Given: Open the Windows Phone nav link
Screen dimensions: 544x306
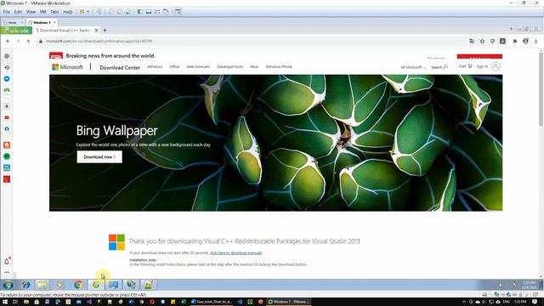Looking at the screenshot, I should click(279, 66).
